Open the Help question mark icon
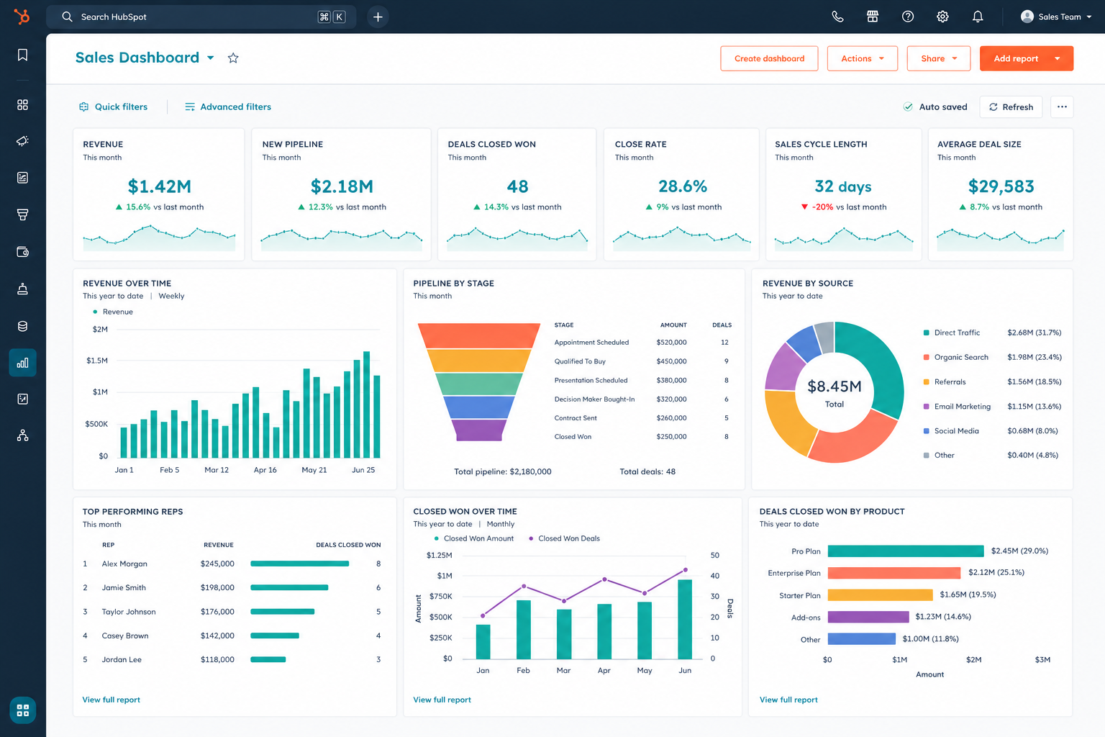The image size is (1105, 737). tap(908, 17)
